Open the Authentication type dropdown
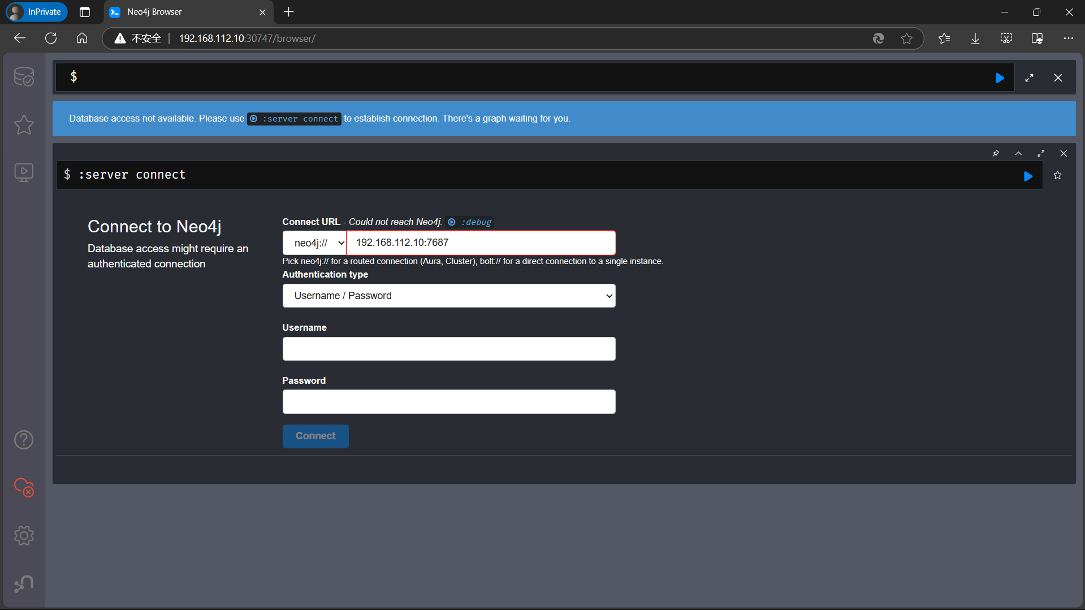1085x610 pixels. click(x=449, y=296)
